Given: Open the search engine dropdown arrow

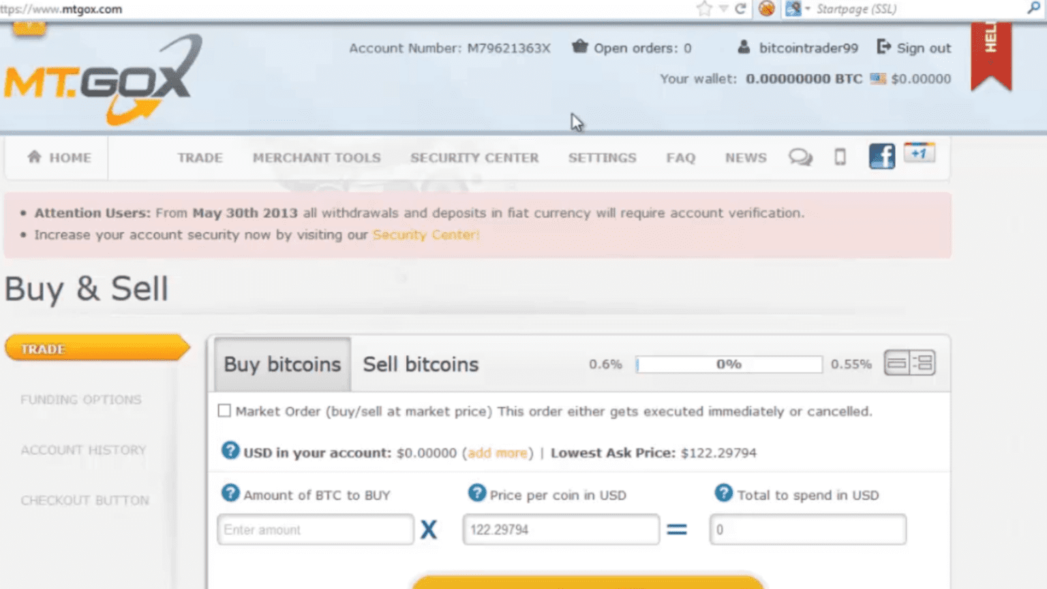Looking at the screenshot, I should point(808,9).
